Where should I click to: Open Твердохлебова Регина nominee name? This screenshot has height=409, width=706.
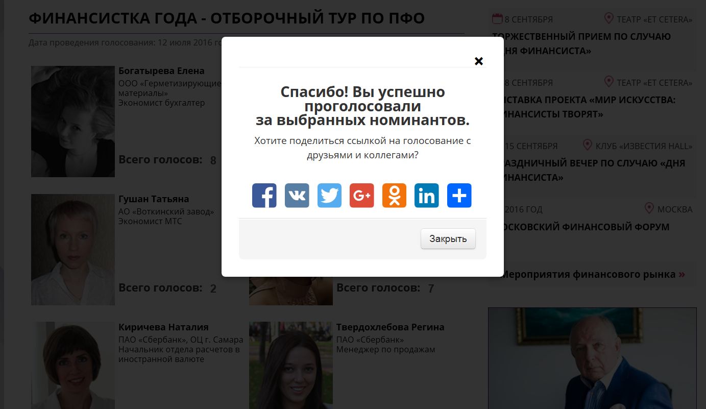coord(390,327)
